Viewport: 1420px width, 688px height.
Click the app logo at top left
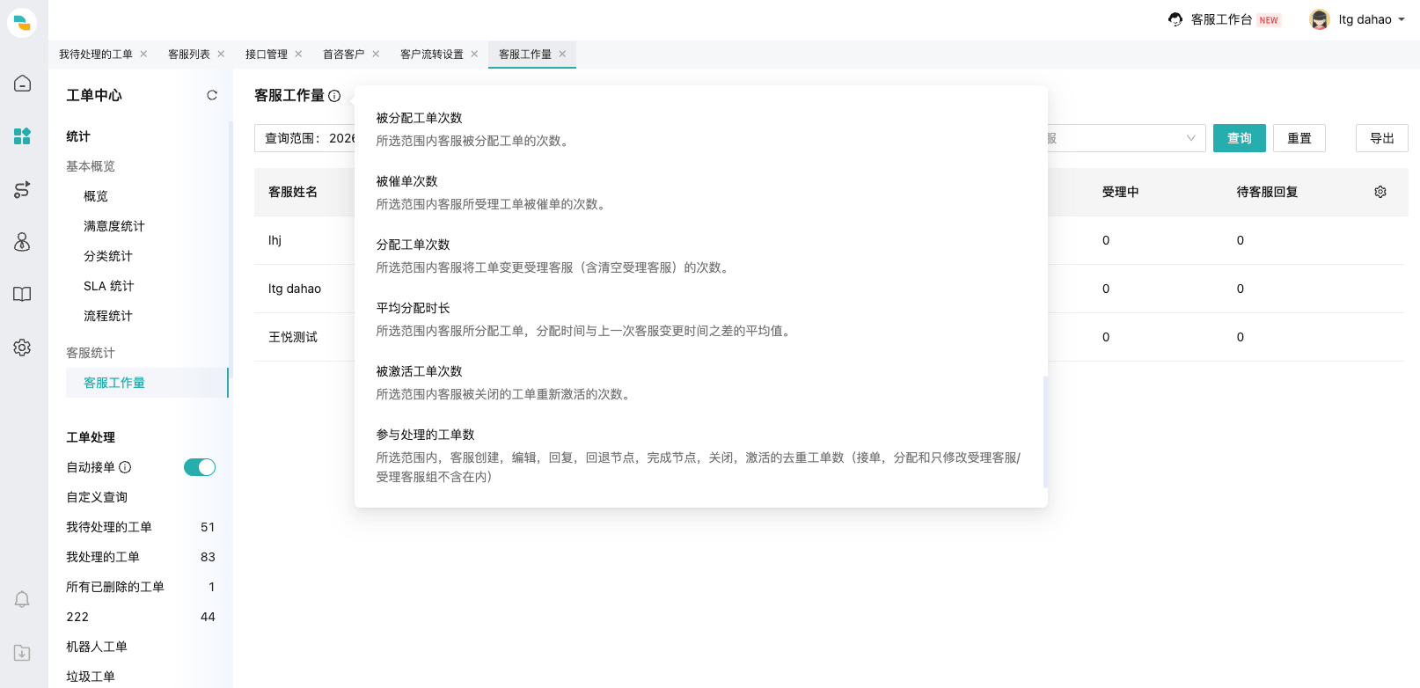pyautogui.click(x=22, y=22)
